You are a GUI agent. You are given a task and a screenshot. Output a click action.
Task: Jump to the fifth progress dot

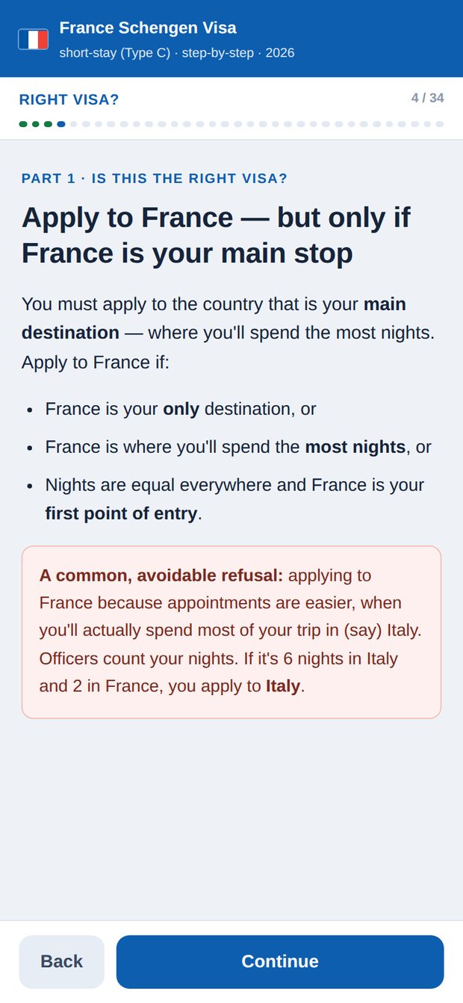click(74, 124)
